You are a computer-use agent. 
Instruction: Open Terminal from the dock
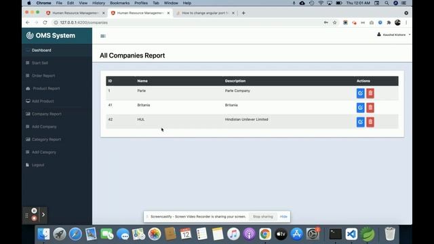336,234
